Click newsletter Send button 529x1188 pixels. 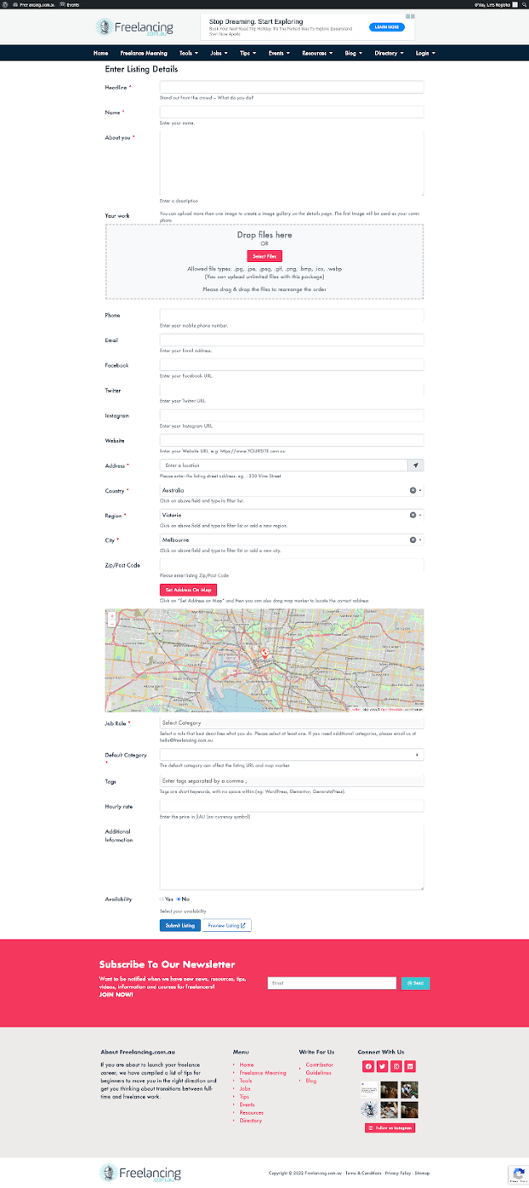(x=416, y=983)
